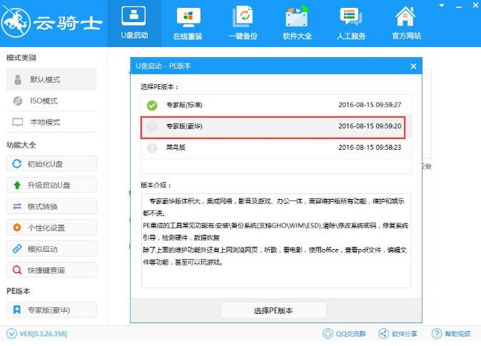Click the version V icon in status bar
The image size is (481, 346).
click(x=11, y=334)
